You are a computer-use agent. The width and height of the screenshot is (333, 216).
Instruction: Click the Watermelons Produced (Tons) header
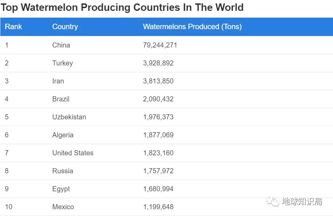192,27
